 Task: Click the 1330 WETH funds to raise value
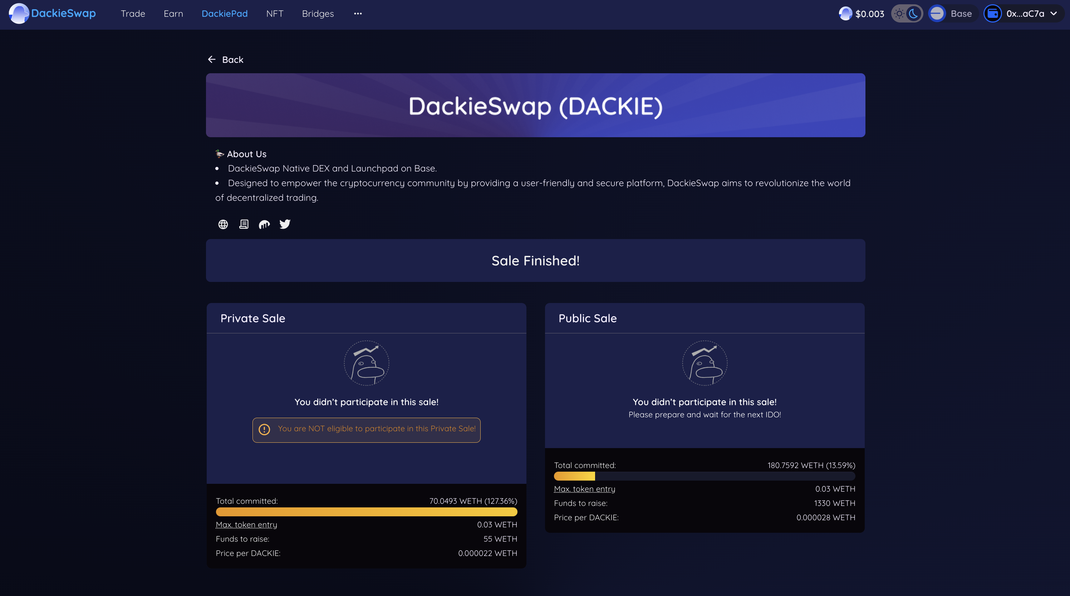click(834, 503)
